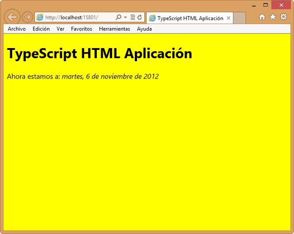Open the Ver menu
This screenshot has height=234, width=294.
point(60,29)
